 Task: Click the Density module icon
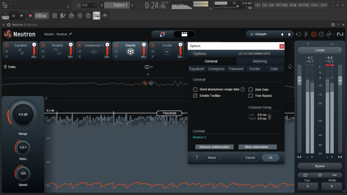(x=130, y=52)
